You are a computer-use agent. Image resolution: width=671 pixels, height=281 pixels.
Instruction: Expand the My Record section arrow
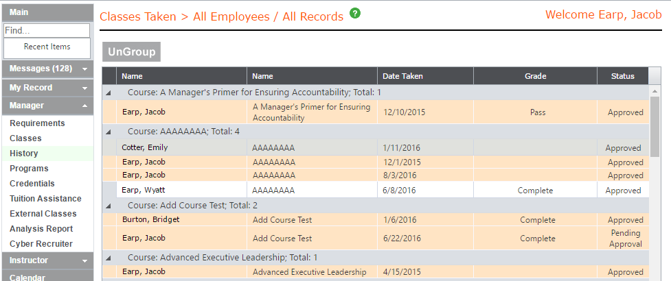coord(84,88)
